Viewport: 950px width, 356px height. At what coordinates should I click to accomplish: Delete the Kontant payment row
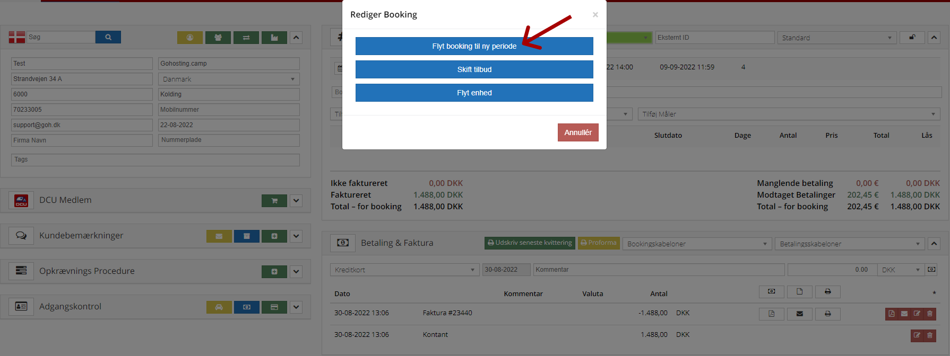click(930, 335)
